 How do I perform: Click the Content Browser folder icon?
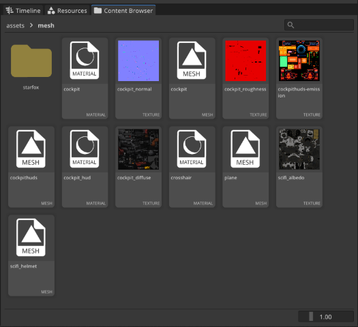point(98,10)
